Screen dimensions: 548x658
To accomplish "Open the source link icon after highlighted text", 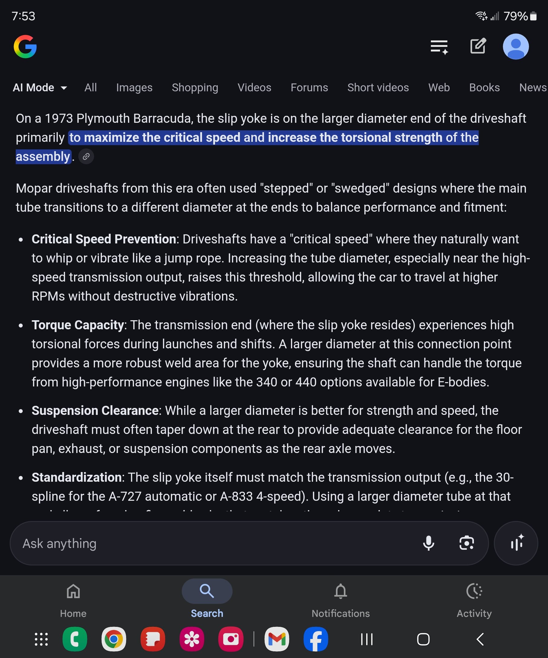I will (86, 157).
